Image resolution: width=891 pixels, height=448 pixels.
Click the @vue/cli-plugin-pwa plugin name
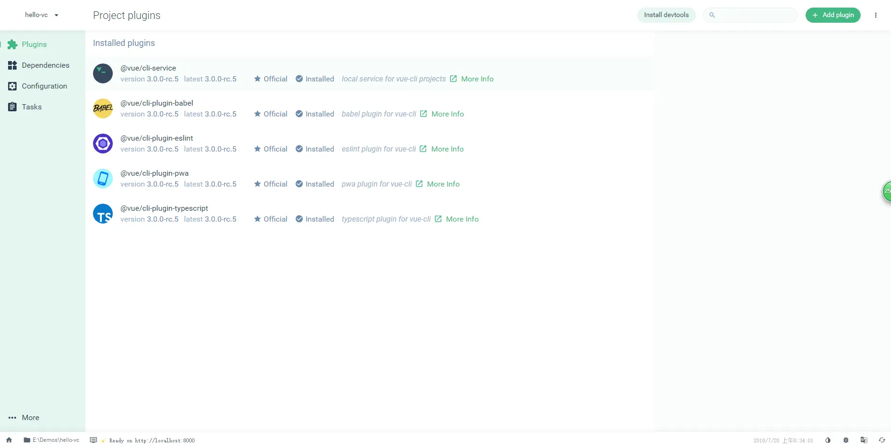click(x=155, y=173)
